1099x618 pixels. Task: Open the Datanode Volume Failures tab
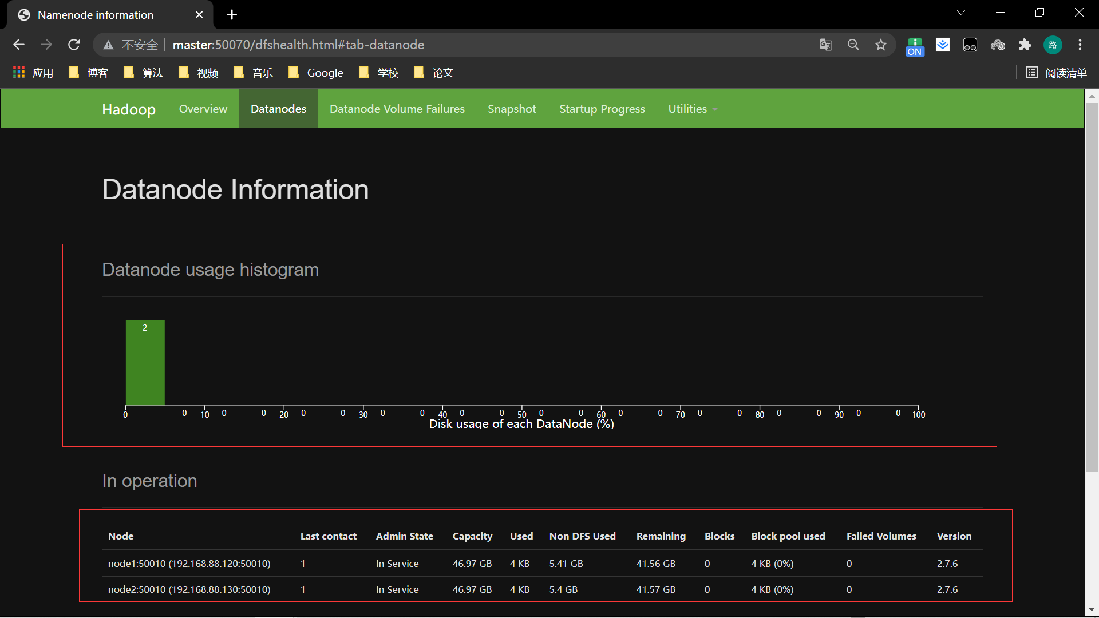(397, 109)
